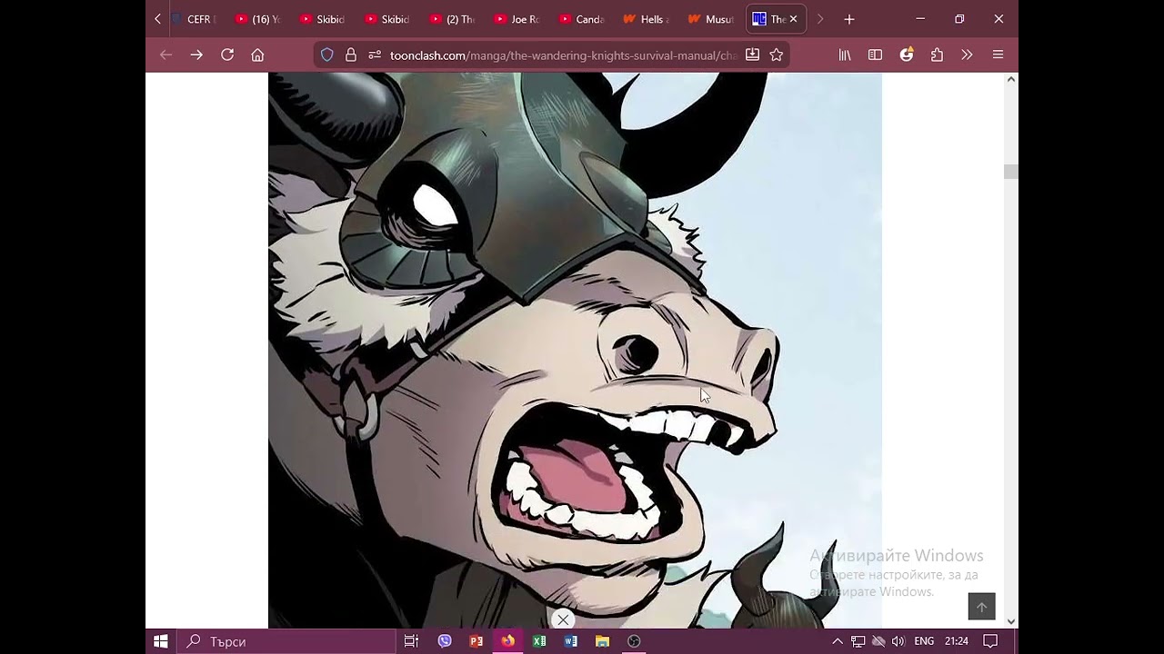The height and width of the screenshot is (654, 1164).
Task: Open Task View on the taskbar
Action: pos(411,641)
